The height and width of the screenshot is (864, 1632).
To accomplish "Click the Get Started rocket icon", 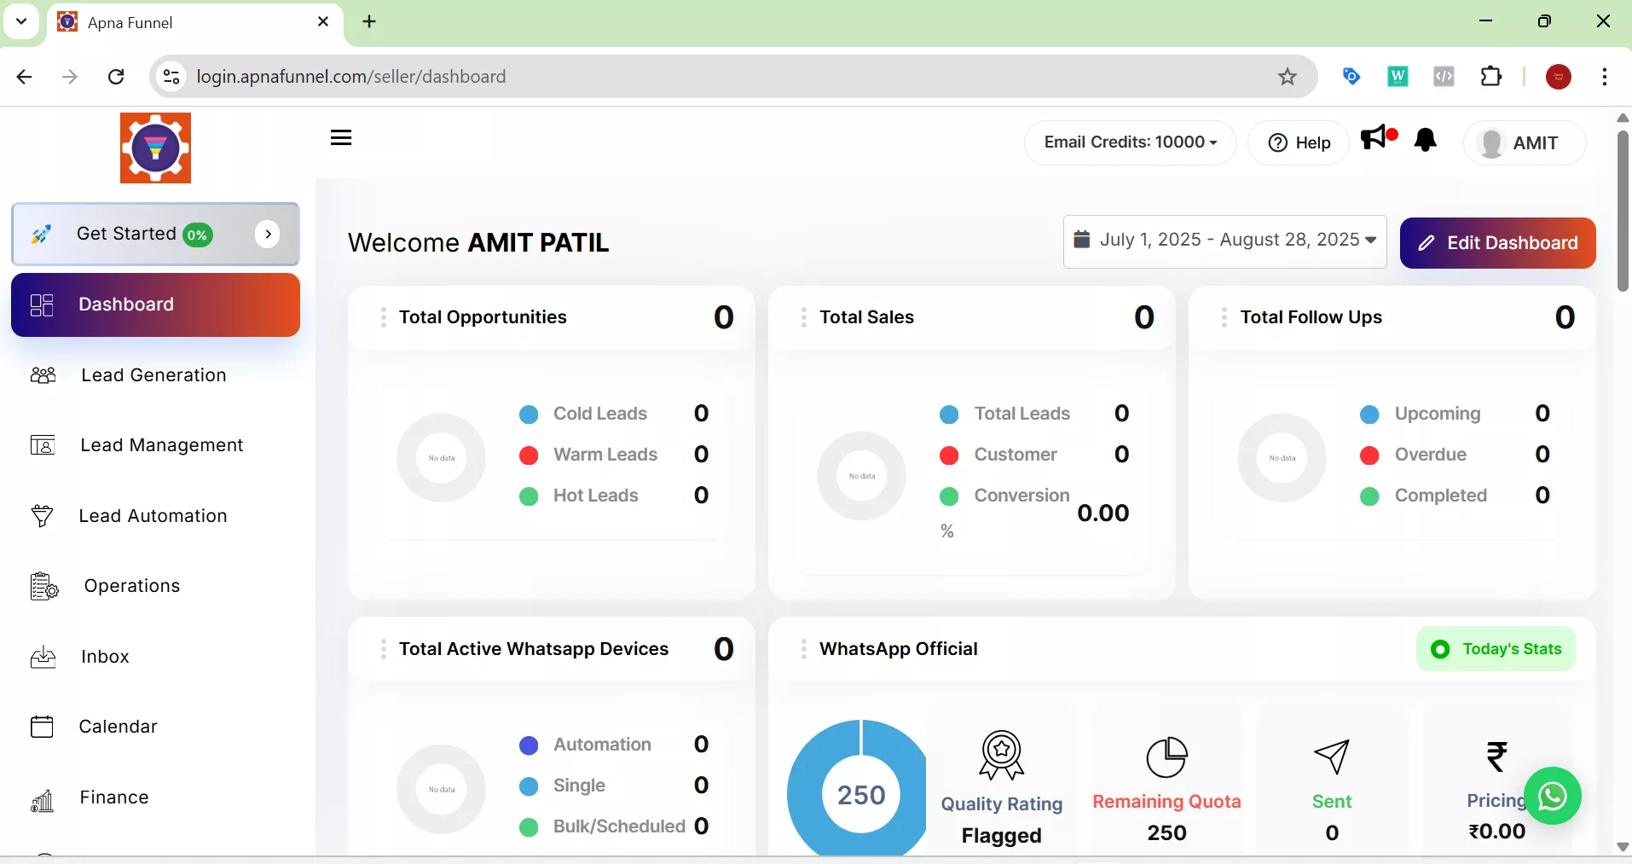I will tap(42, 234).
